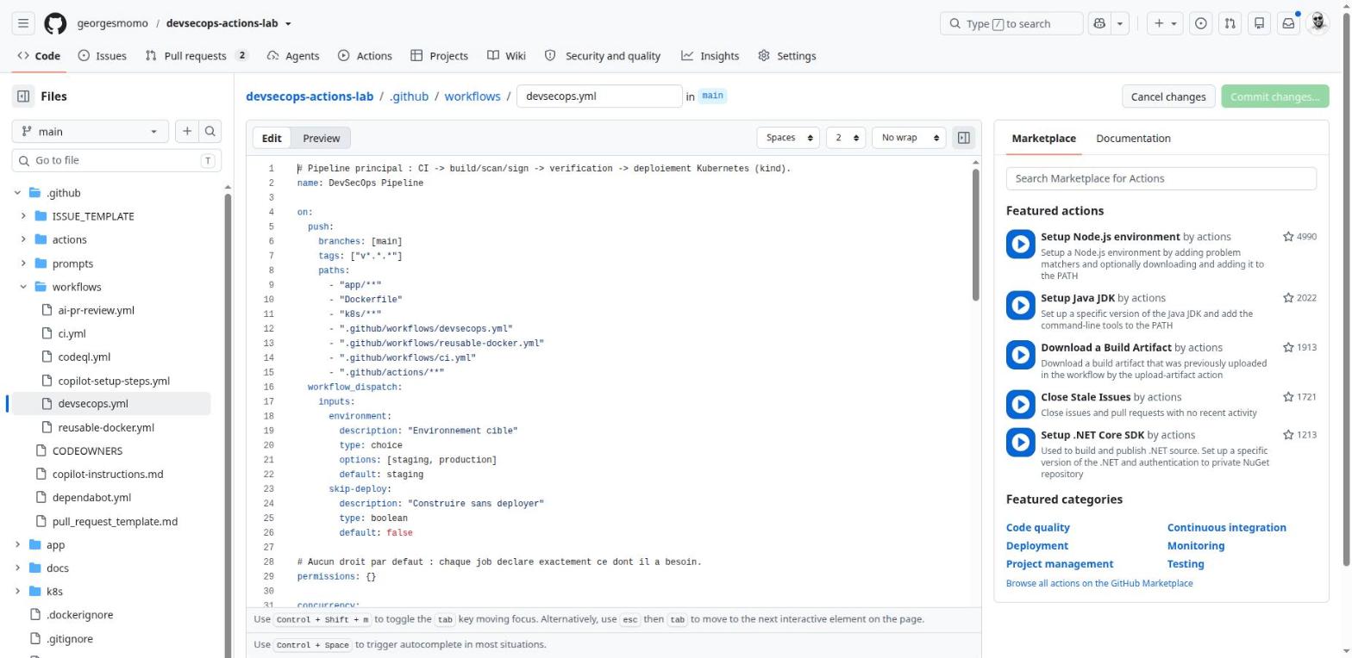Toggle the editor help panel icon
1352x658 pixels.
click(x=963, y=138)
